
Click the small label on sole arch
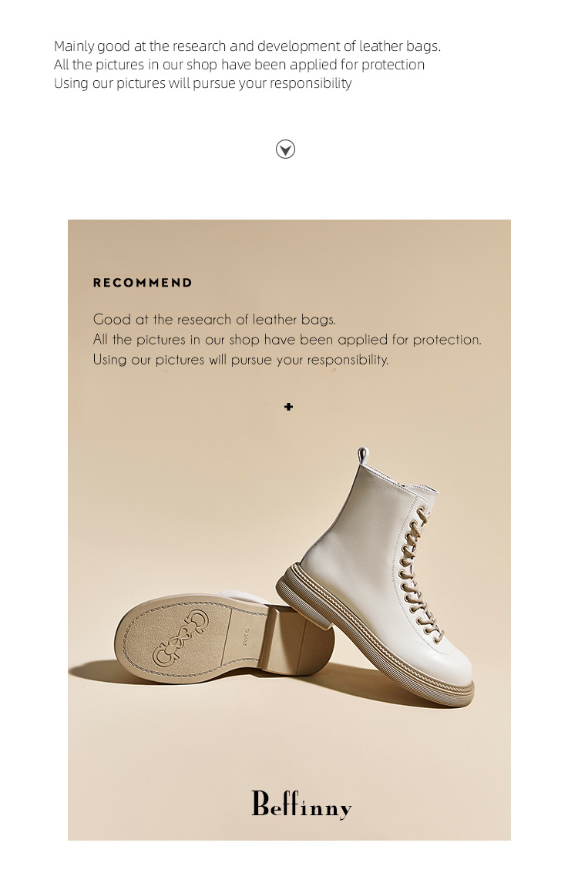point(246,635)
